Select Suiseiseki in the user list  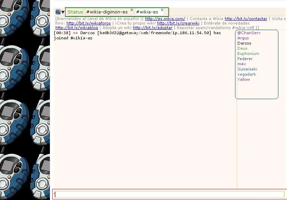click(x=247, y=69)
